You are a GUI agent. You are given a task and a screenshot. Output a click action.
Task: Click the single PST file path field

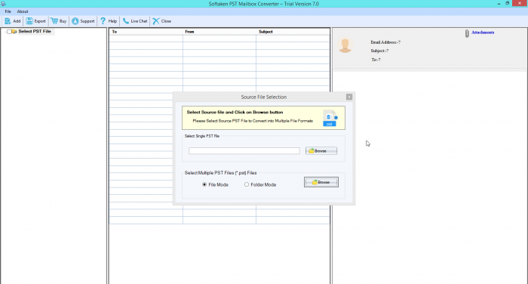pyautogui.click(x=244, y=151)
